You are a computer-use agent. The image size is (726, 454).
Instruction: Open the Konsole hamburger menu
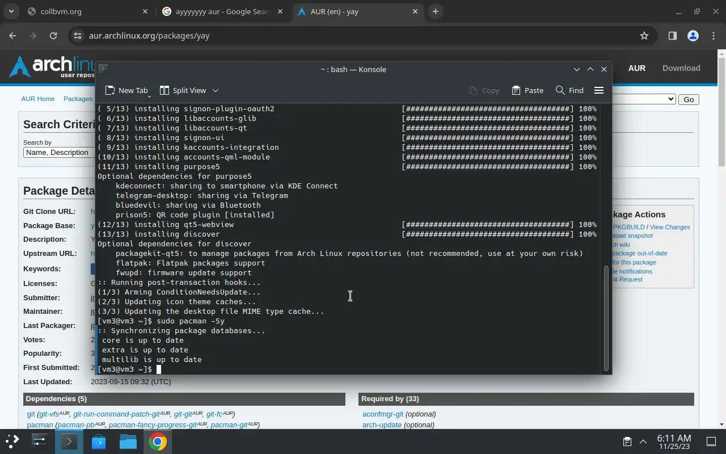click(598, 90)
